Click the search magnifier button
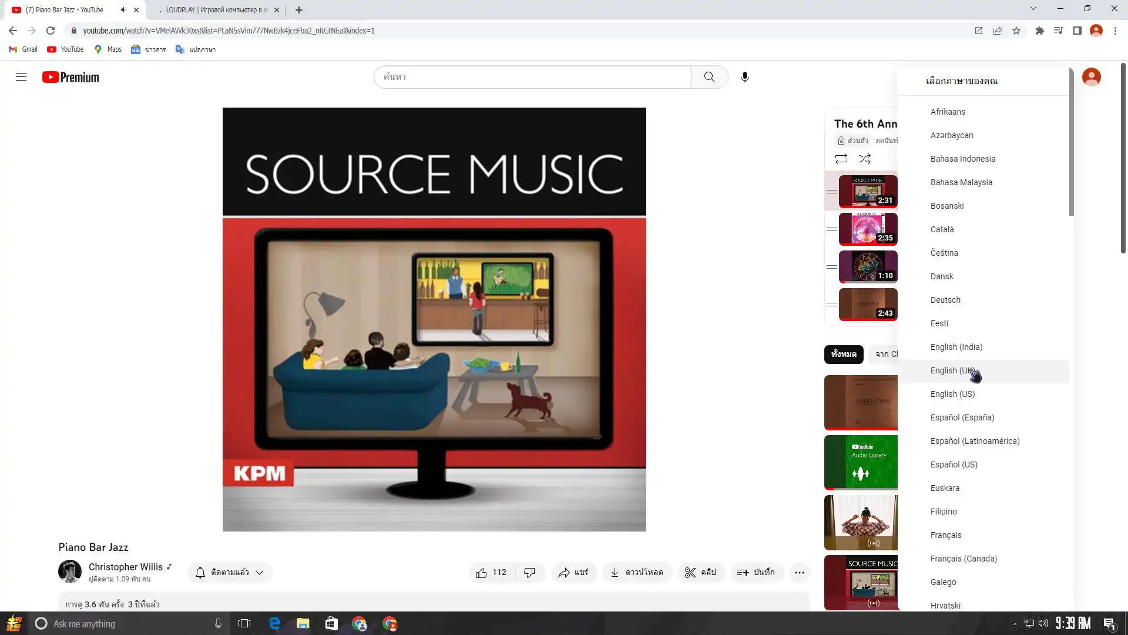 click(x=709, y=77)
